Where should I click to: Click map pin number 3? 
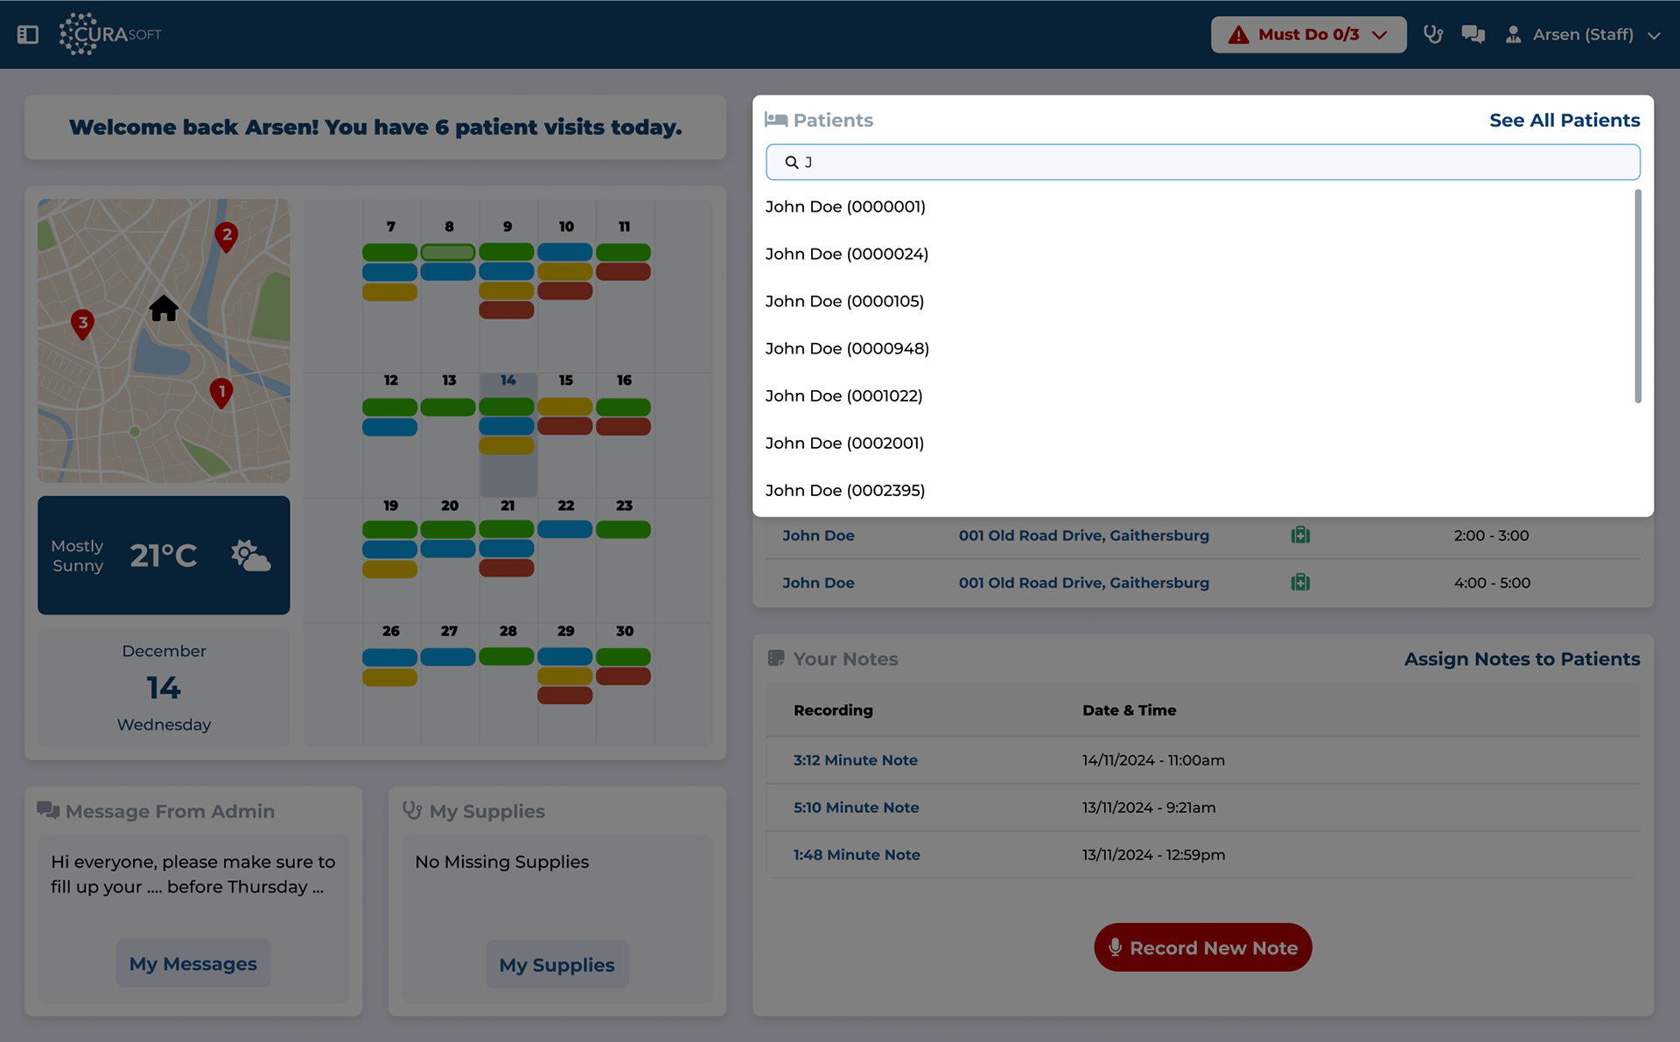[82, 323]
